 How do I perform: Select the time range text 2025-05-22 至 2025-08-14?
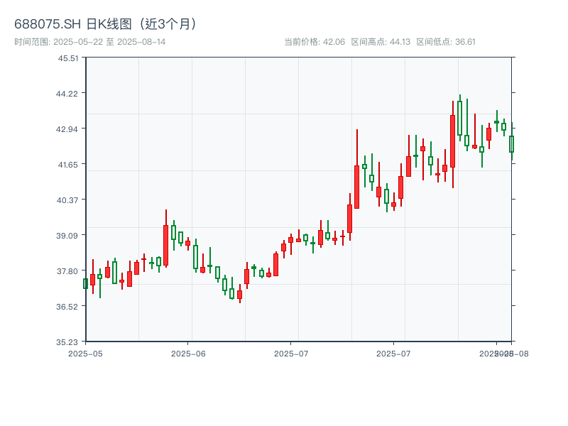click(109, 42)
